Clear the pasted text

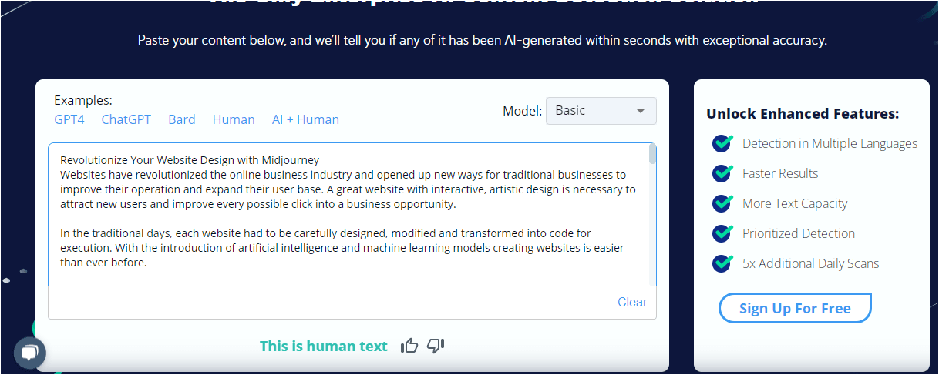pyautogui.click(x=632, y=302)
